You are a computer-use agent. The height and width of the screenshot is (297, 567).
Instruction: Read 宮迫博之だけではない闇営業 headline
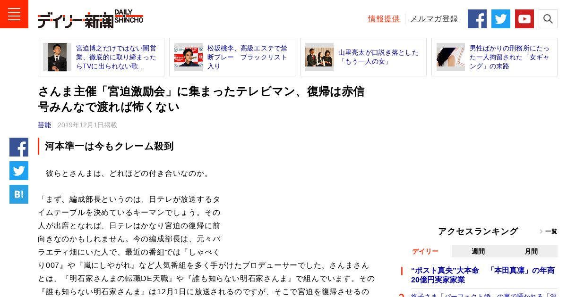click(x=117, y=57)
